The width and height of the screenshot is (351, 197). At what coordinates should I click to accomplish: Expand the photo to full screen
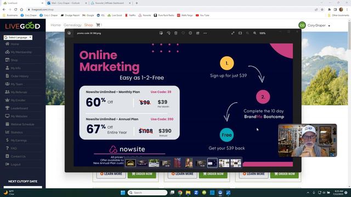click(233, 33)
